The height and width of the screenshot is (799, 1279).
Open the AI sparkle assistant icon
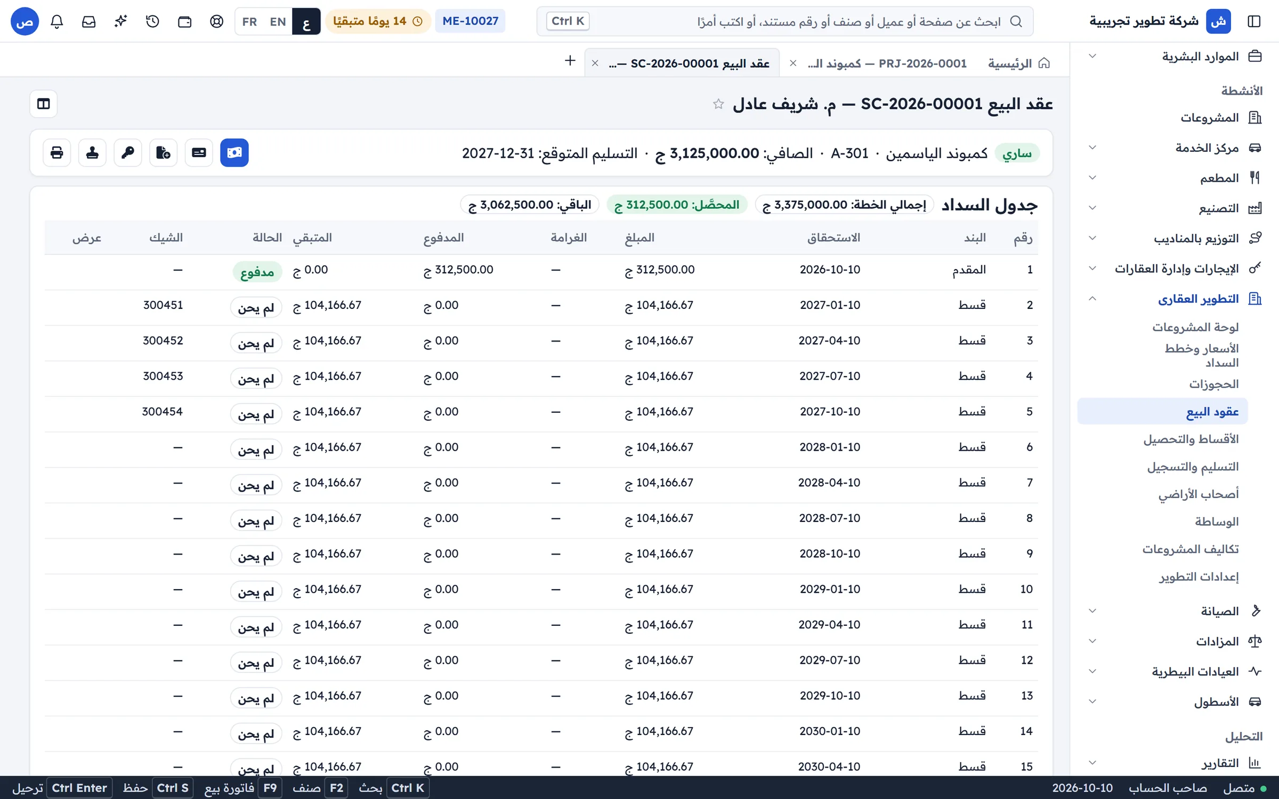121,21
